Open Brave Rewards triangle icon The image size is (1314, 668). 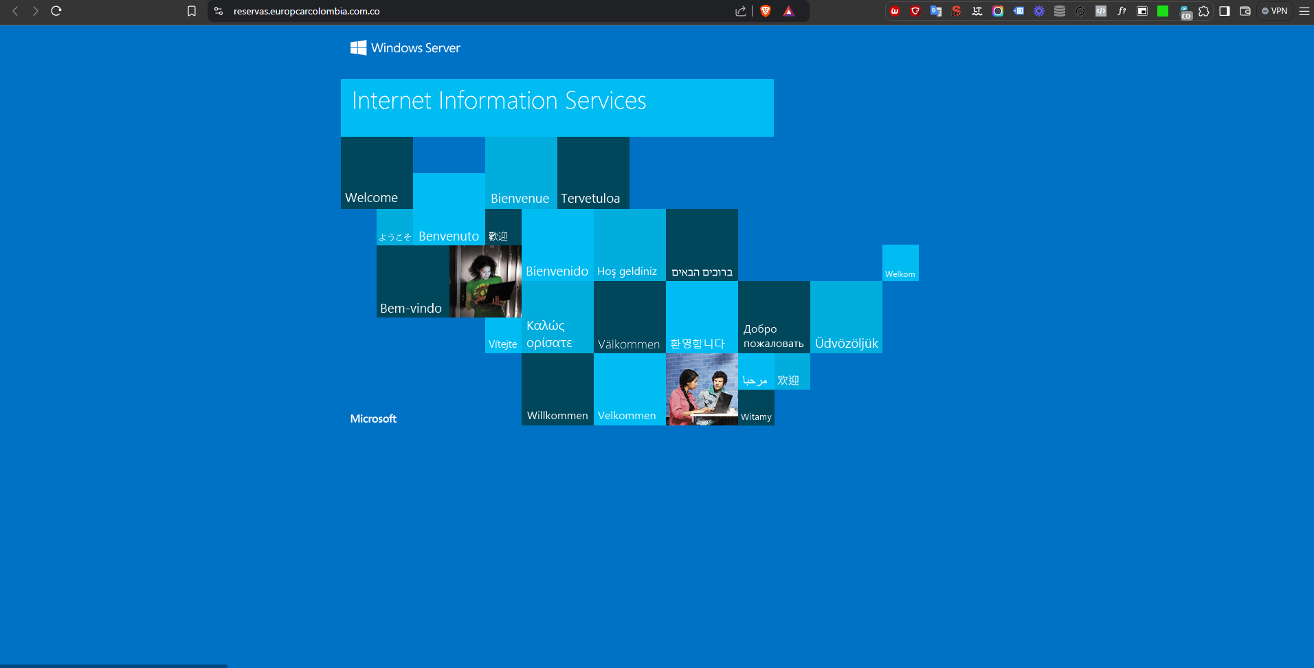[x=789, y=11]
